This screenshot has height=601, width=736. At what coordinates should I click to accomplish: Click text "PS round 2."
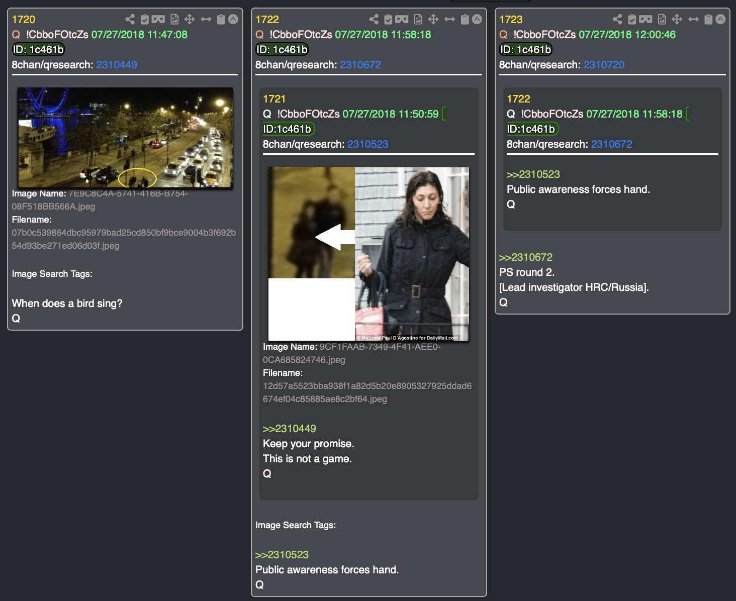coord(527,272)
